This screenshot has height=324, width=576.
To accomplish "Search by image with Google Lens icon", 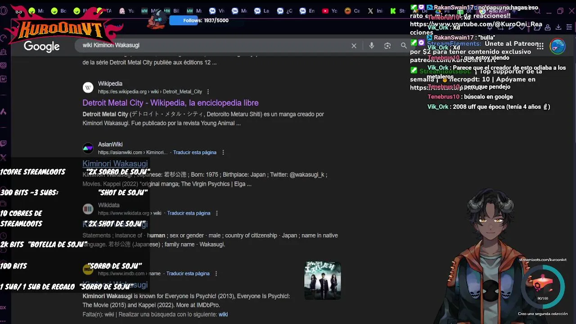I will [x=387, y=45].
